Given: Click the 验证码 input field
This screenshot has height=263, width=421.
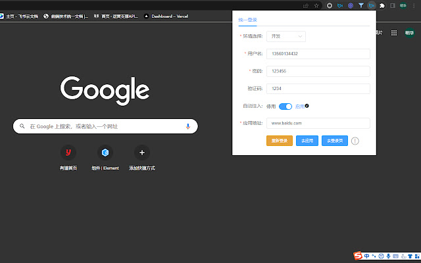Looking at the screenshot, I should [x=318, y=89].
